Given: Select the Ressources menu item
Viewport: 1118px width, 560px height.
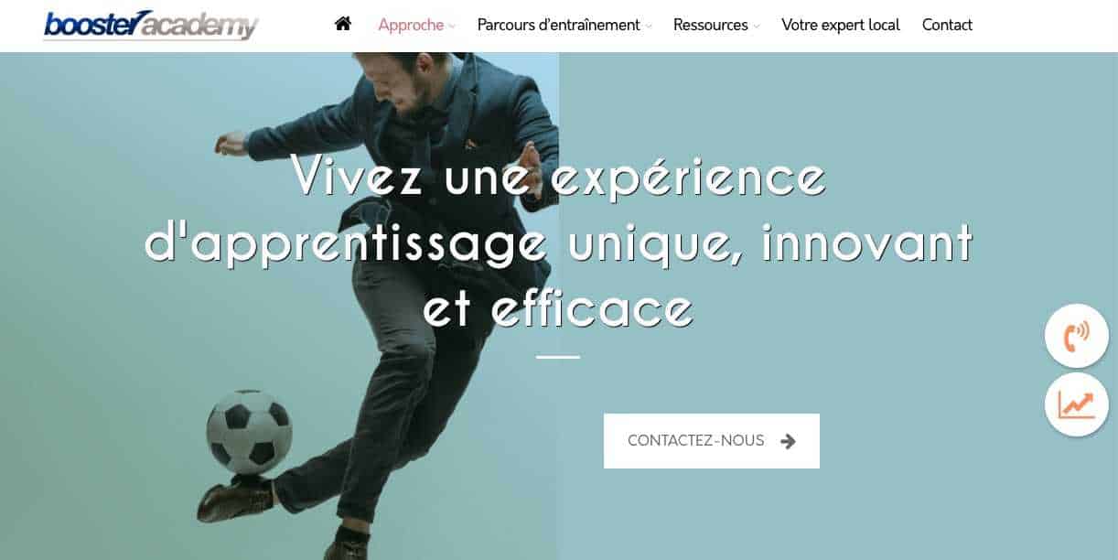Looking at the screenshot, I should pos(711,25).
